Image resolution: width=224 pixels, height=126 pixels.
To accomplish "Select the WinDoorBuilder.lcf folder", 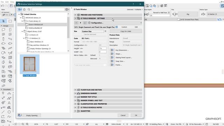I will (35, 28).
